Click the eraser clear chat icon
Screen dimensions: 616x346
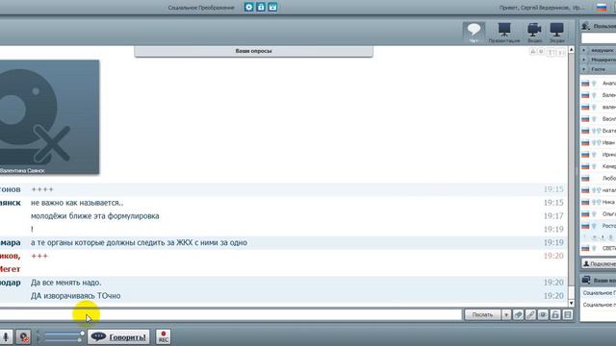click(x=518, y=314)
